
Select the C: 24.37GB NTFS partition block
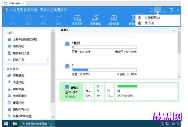147,92
